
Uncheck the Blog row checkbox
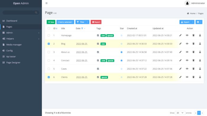(49, 44)
